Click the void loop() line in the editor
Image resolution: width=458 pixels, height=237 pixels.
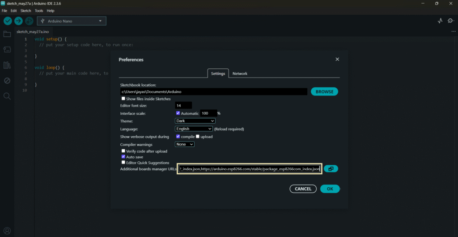[x=50, y=67]
